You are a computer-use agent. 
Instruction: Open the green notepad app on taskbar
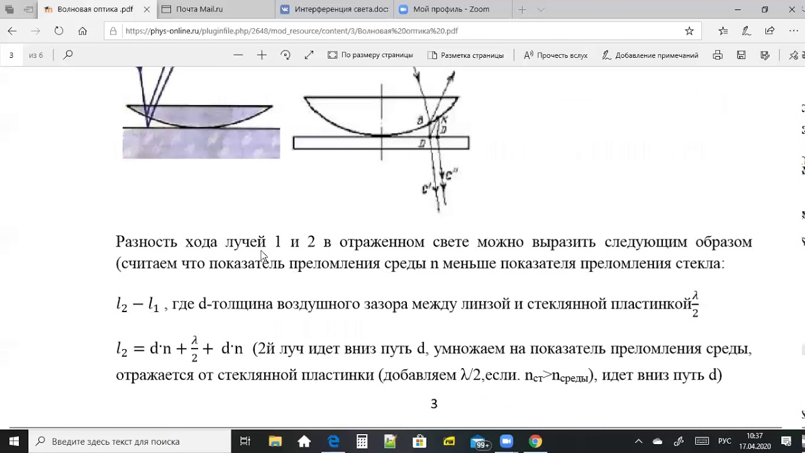coord(391,441)
